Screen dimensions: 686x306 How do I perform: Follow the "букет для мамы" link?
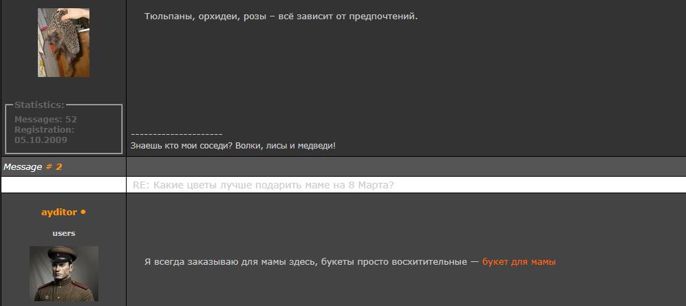pos(518,262)
